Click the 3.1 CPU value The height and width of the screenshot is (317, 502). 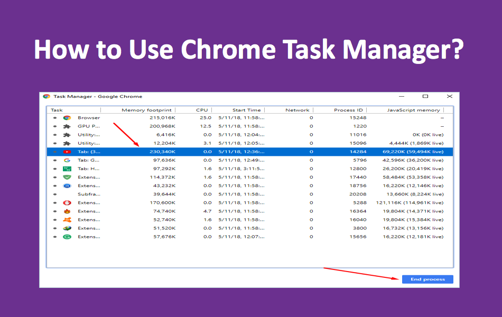[x=207, y=143]
